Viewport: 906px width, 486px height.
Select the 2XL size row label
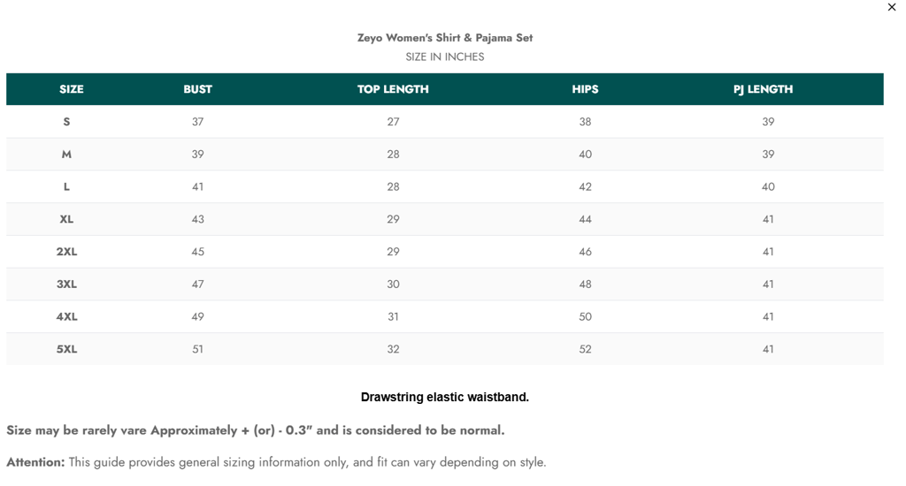tap(66, 252)
